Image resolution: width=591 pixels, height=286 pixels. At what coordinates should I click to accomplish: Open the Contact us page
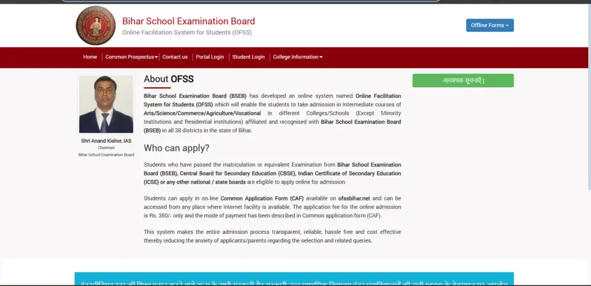coord(175,57)
